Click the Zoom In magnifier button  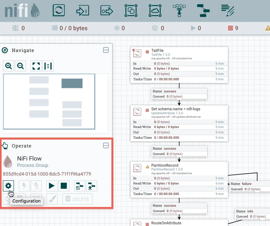(x=8, y=66)
